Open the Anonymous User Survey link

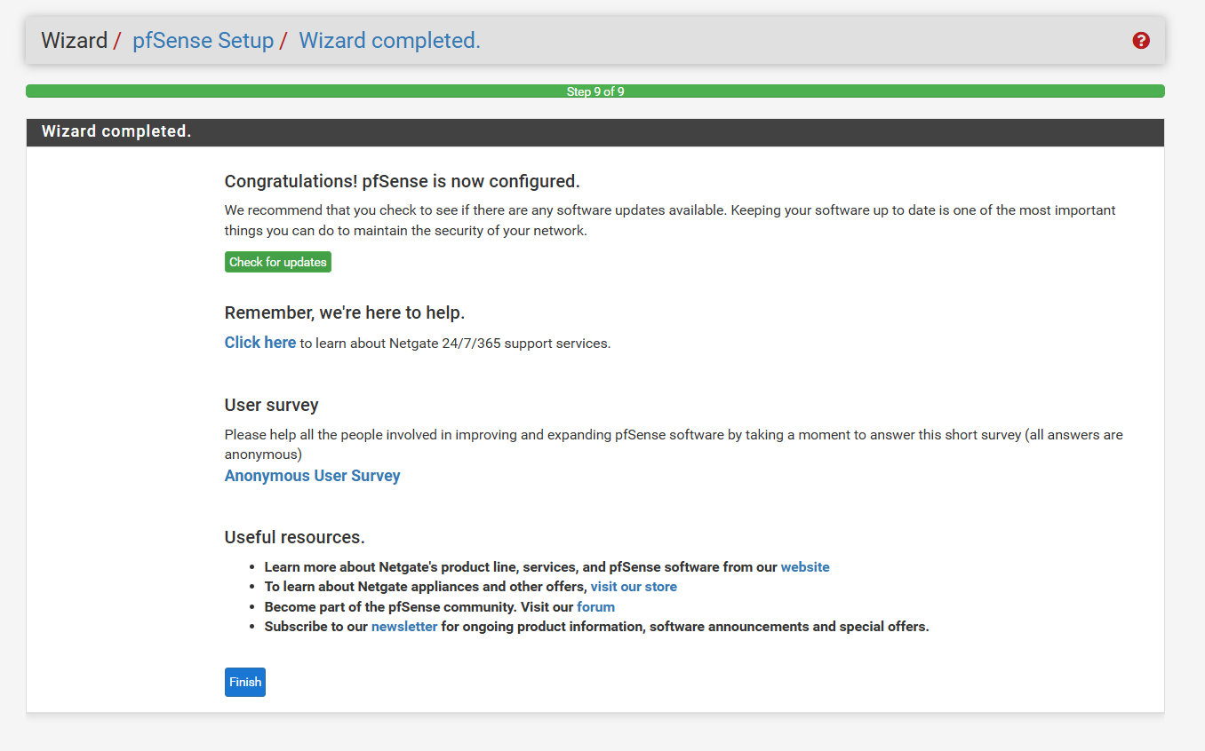pos(312,476)
